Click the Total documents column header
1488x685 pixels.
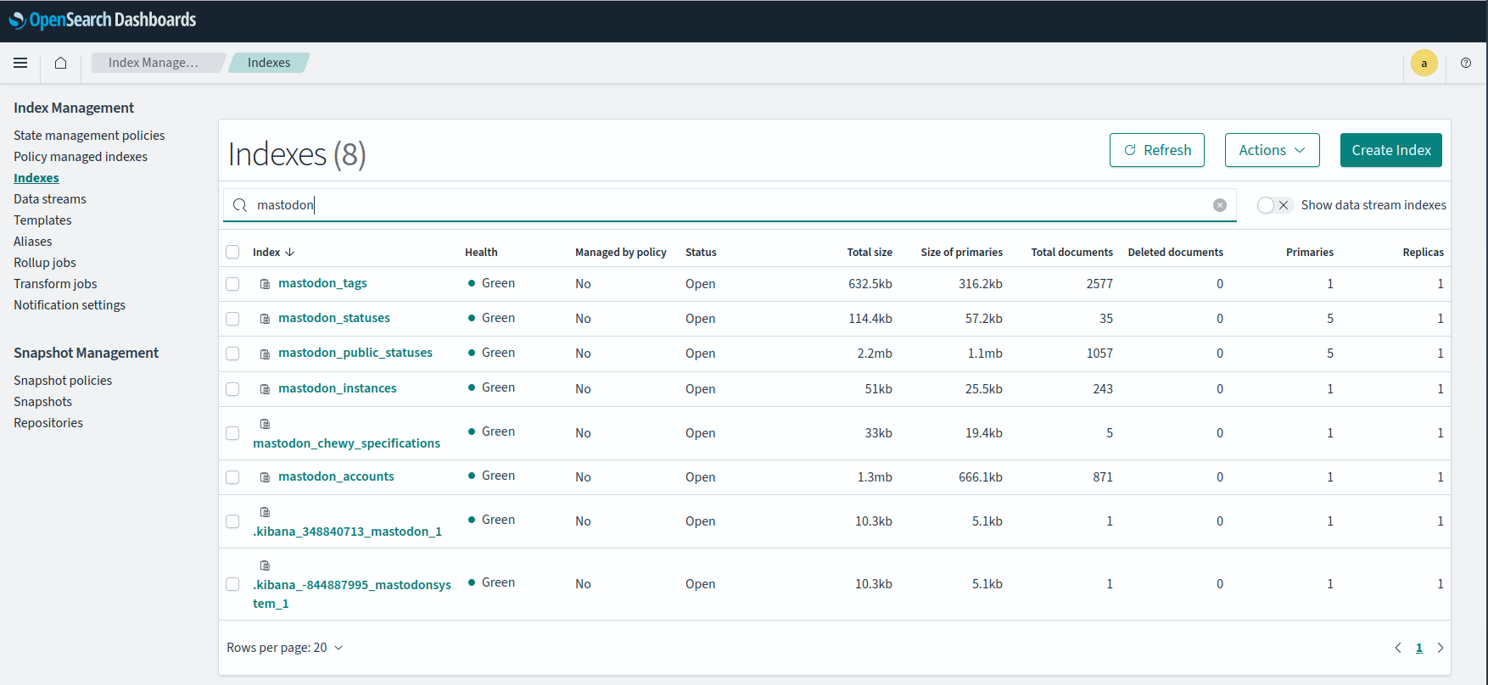point(1071,252)
